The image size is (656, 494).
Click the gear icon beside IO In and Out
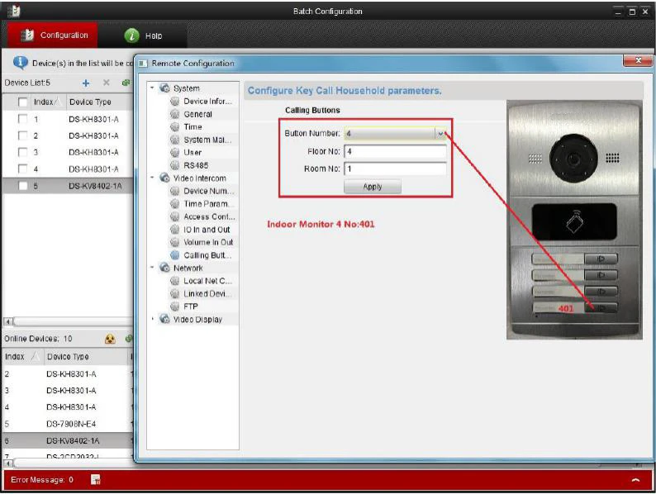(x=175, y=230)
